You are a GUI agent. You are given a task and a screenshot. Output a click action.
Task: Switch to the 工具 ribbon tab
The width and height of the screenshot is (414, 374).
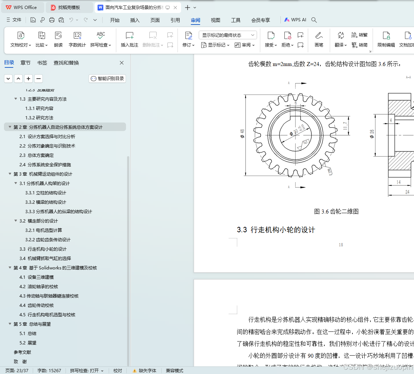[x=236, y=20]
